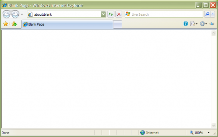Open the zoom level dropdown arrow

tap(208, 133)
